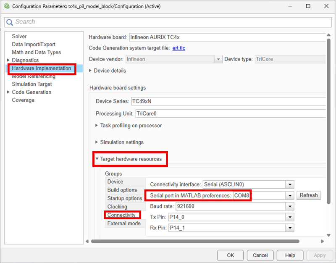Click the horizontal scrollbar right arrow
Screen dimensions: 336x263
tap(322, 241)
